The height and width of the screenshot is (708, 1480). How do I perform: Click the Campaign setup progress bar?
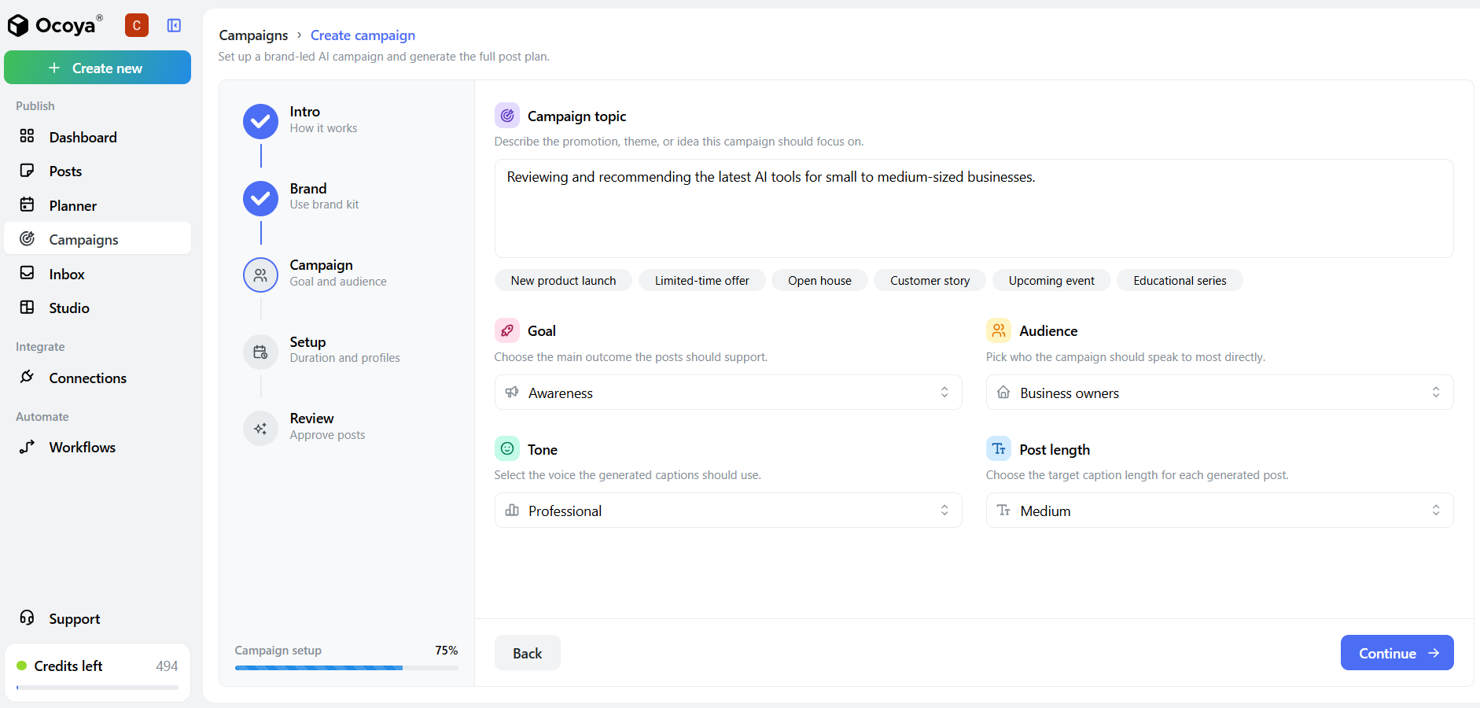346,668
